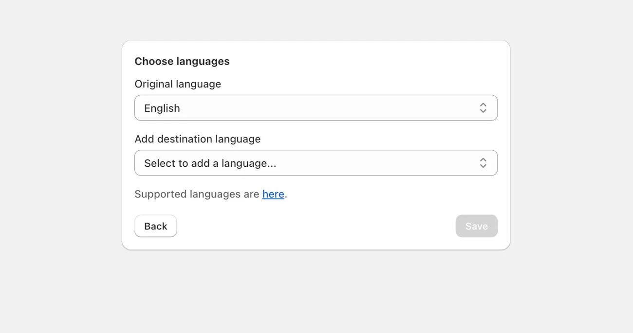Viewport: 633px width, 333px height.
Task: Click the greyed-out Save button
Action: (x=477, y=226)
